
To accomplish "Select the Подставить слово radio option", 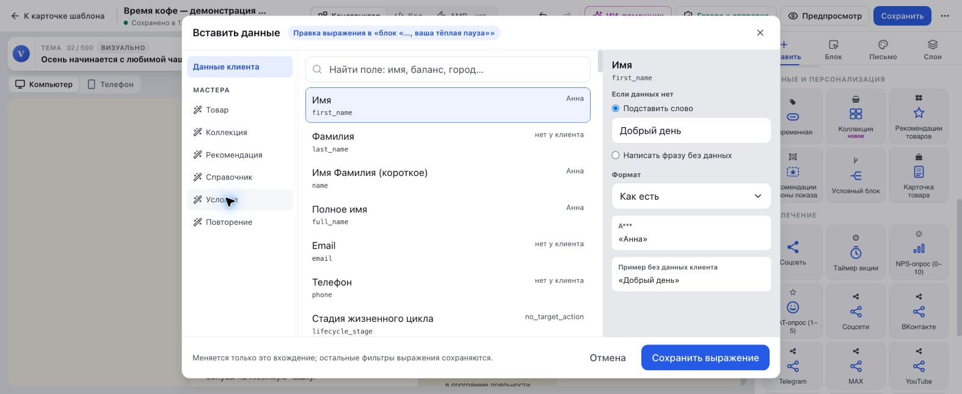I will (616, 108).
